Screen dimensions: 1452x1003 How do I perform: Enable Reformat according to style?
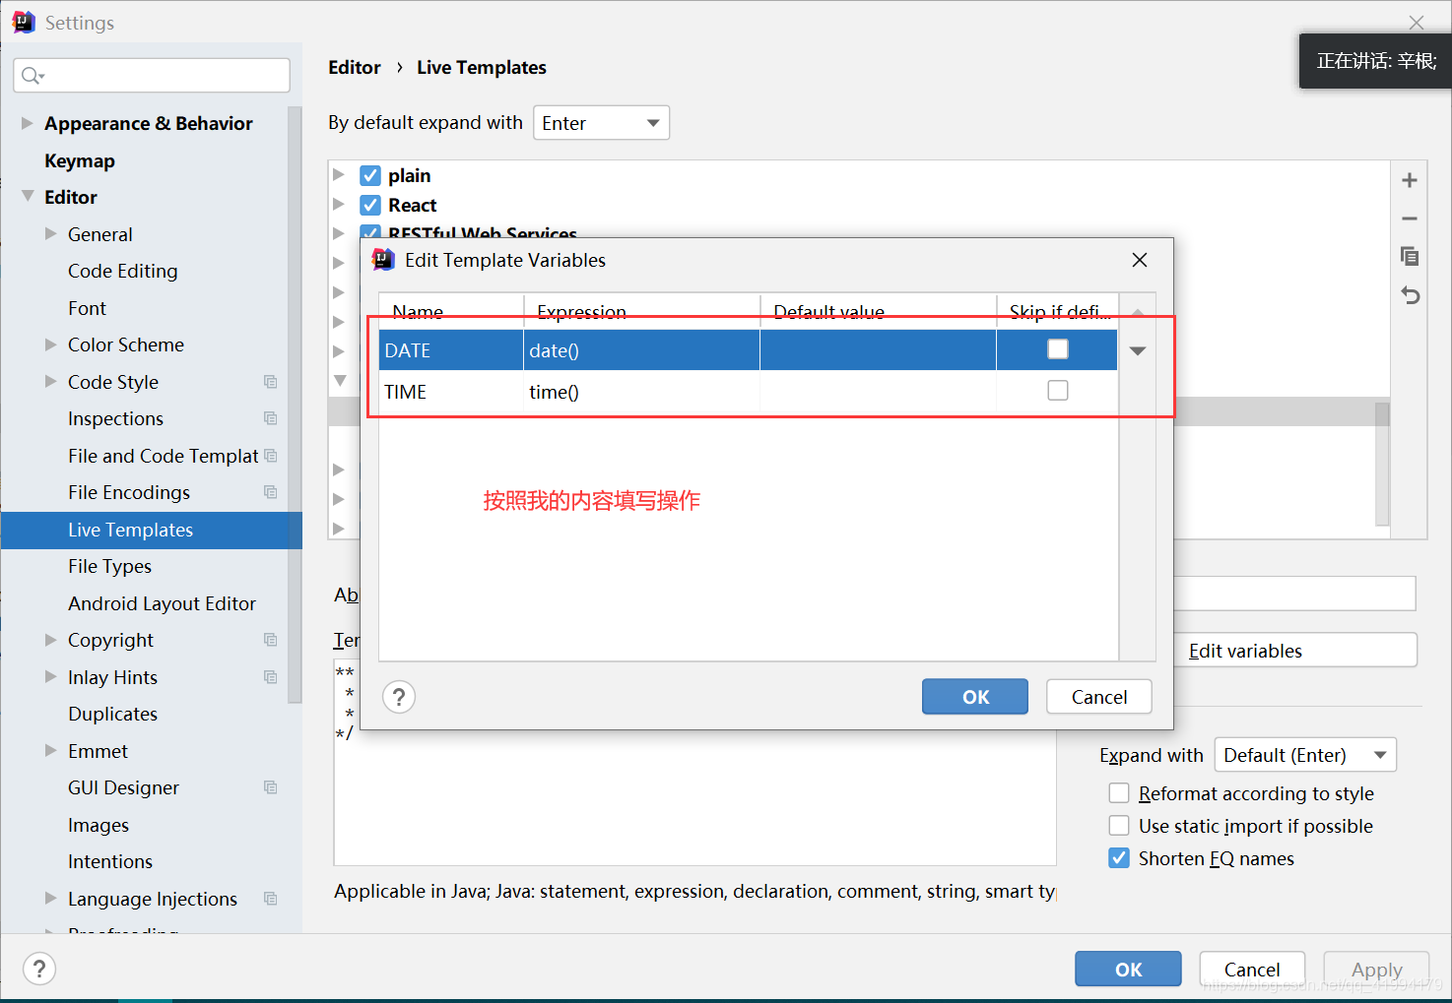tap(1119, 793)
